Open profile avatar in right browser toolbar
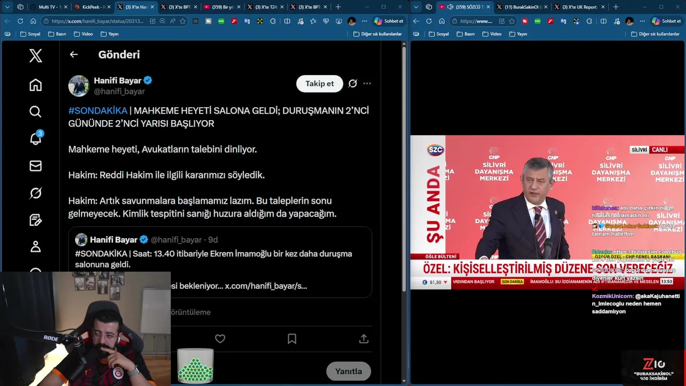 click(x=629, y=21)
